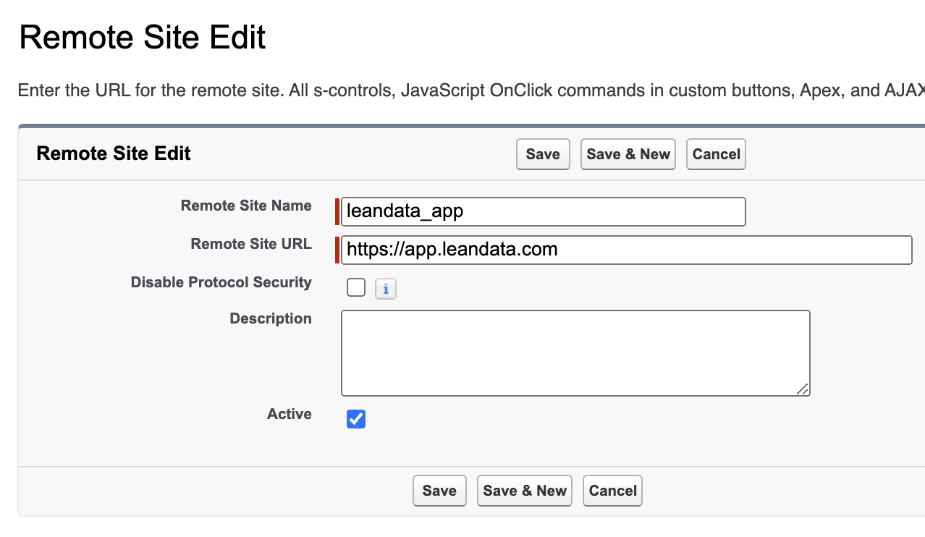This screenshot has height=537, width=925.
Task: Uncheck the Active checkbox
Action: click(x=356, y=419)
